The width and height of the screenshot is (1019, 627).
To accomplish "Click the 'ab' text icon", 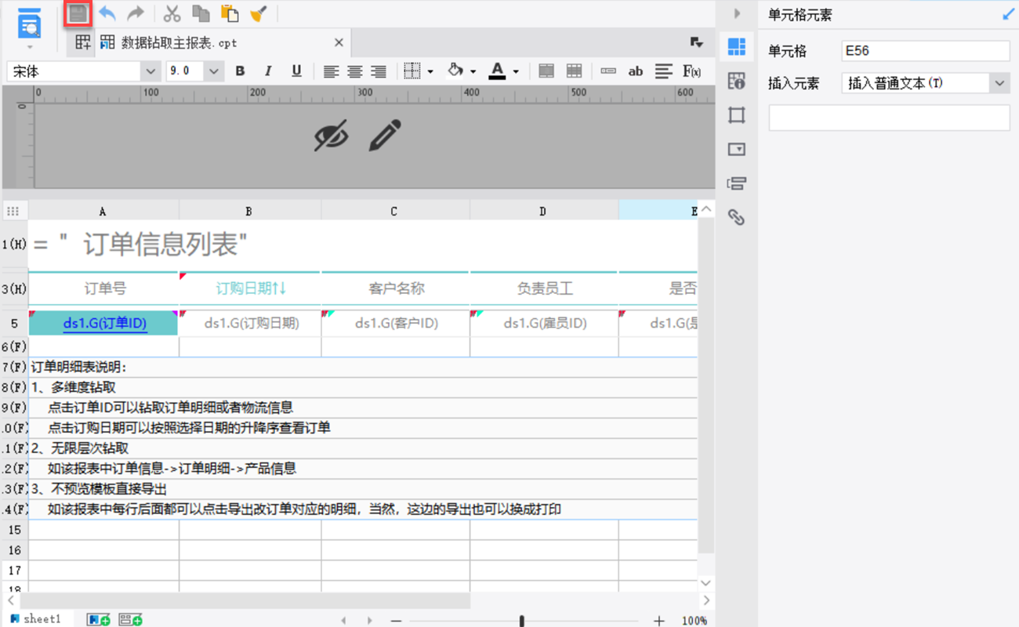I will pos(636,71).
